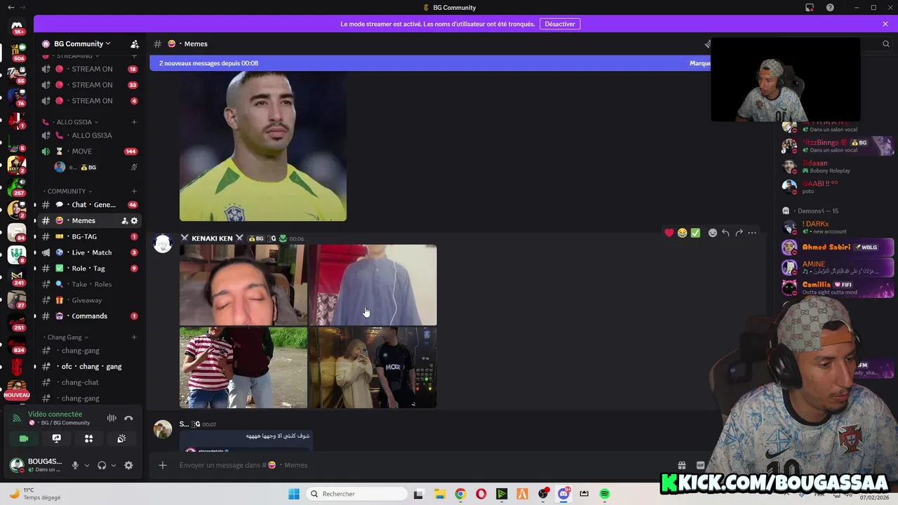Toggle noise suppression waveform icon
Screen dimensions: 898x505
point(112,418)
